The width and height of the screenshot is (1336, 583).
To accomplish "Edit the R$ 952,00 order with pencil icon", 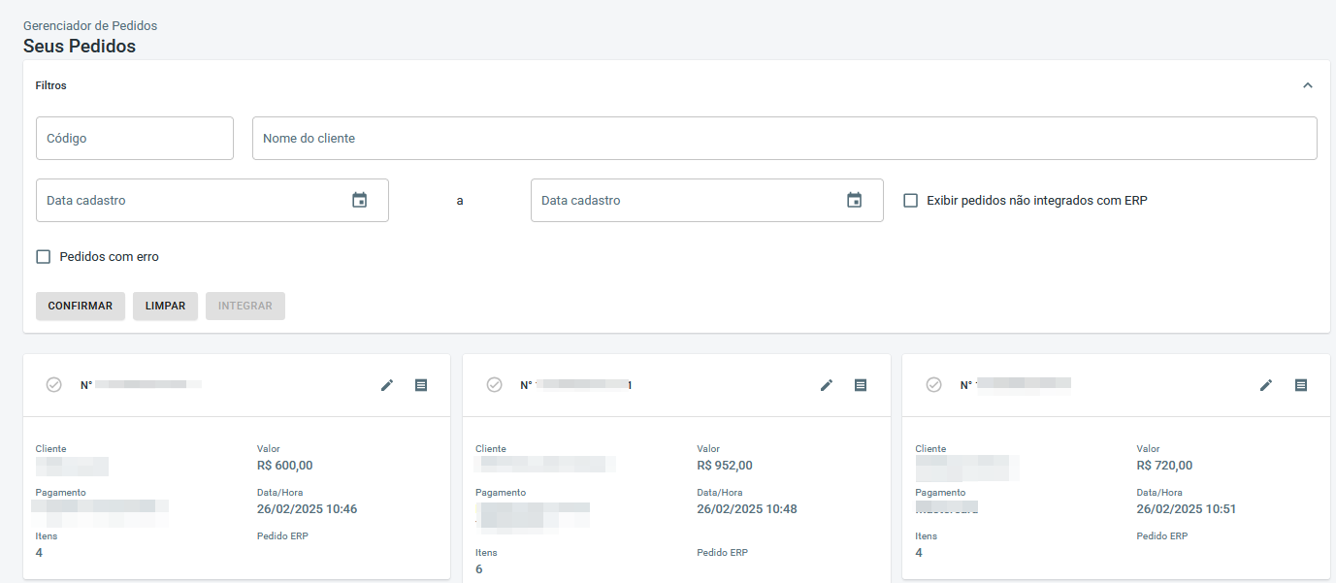I will click(827, 385).
